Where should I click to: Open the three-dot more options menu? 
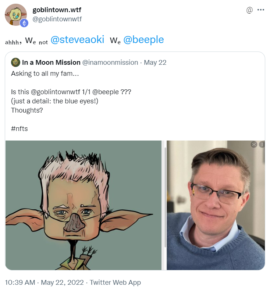pyautogui.click(x=260, y=10)
